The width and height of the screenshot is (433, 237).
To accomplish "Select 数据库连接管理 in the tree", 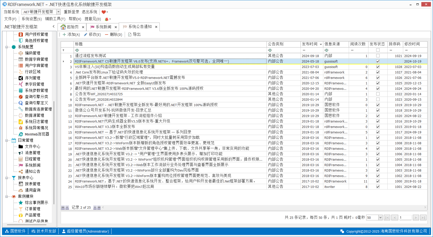I will (x=38, y=109).
